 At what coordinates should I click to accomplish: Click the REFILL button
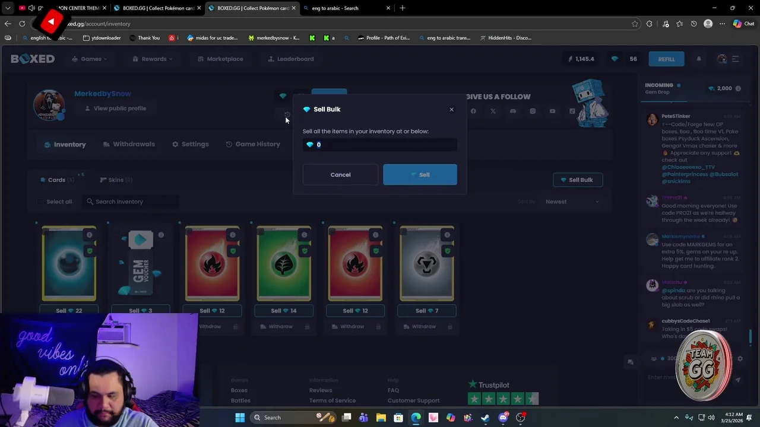(666, 59)
